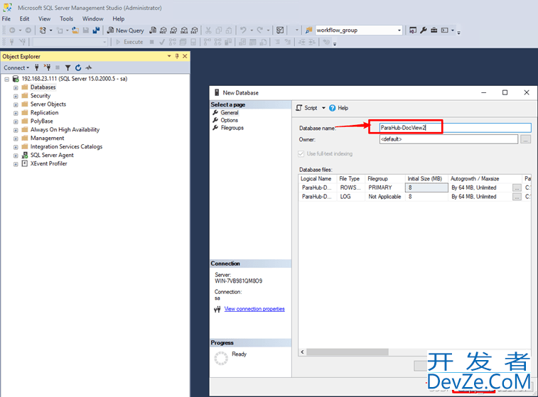Click the Activity Monitor toolbar icon
Viewport: 538px width, 397px height.
tap(280, 31)
